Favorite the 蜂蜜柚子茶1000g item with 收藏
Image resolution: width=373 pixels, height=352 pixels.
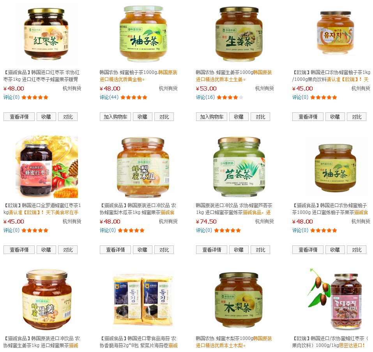coord(143,117)
